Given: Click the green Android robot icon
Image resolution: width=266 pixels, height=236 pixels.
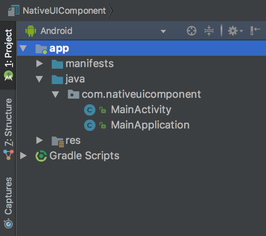Looking at the screenshot, I should click(x=31, y=31).
